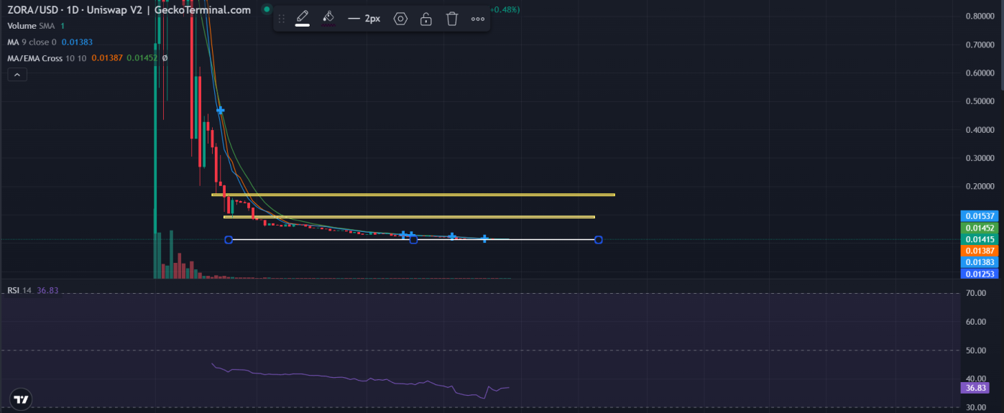Open drawing settings hexagon icon
This screenshot has width=1004, height=413.
point(400,19)
